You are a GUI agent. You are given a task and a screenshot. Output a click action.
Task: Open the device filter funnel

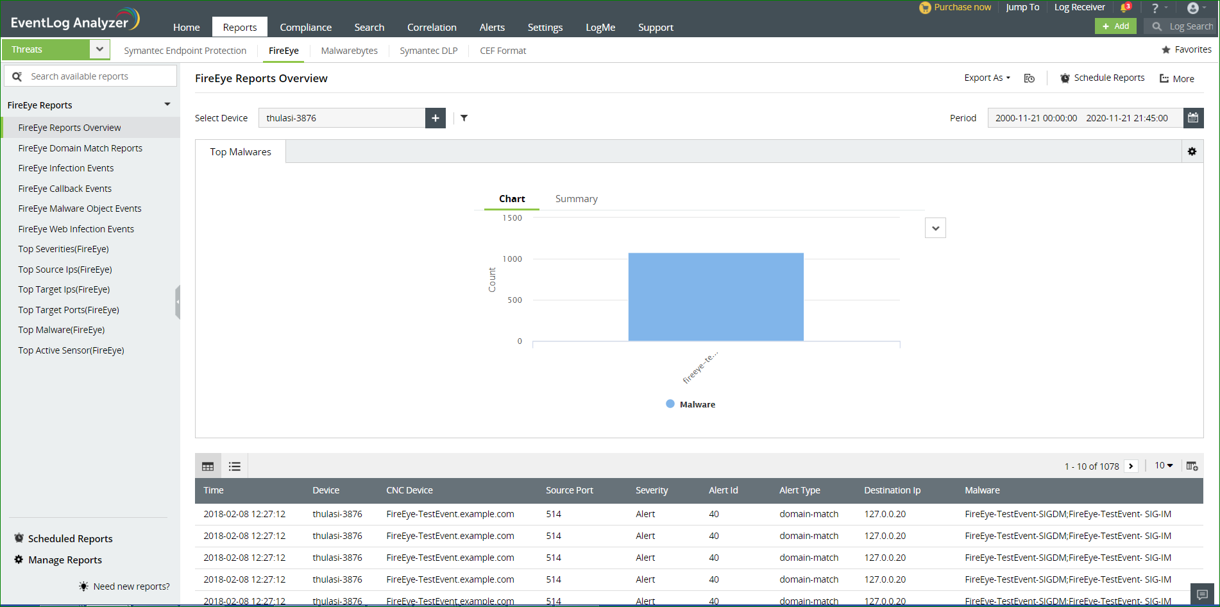(x=464, y=118)
